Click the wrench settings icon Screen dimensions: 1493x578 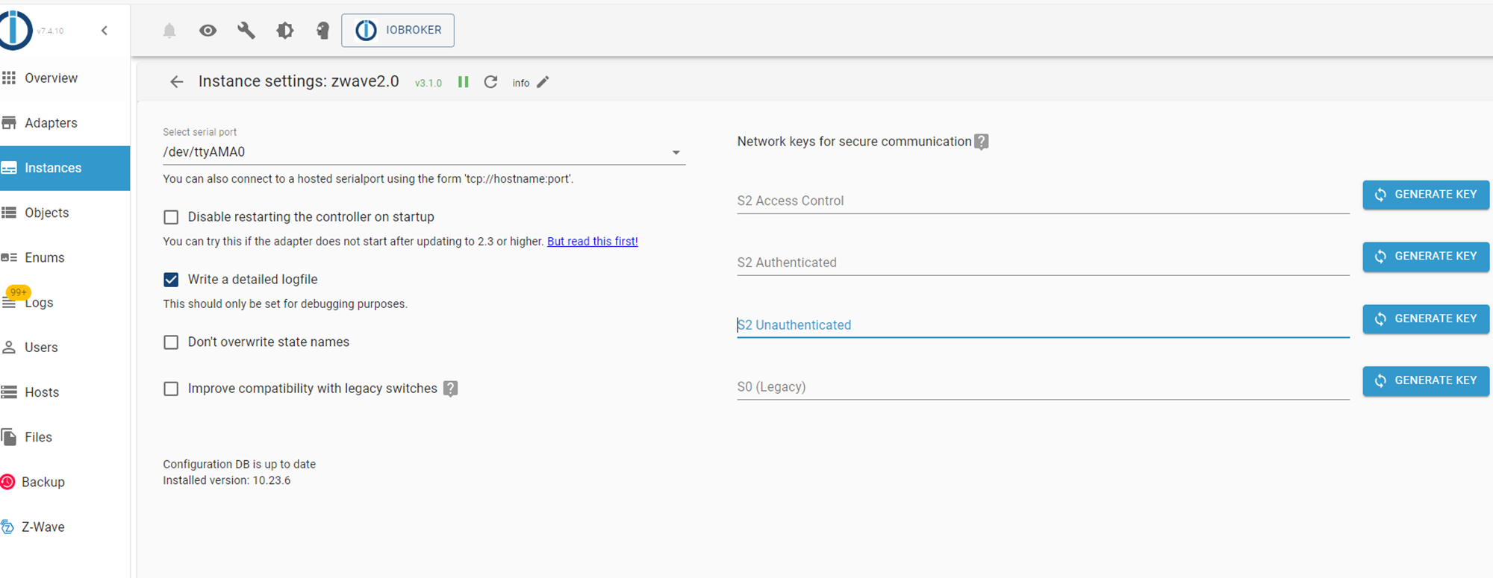(x=246, y=31)
